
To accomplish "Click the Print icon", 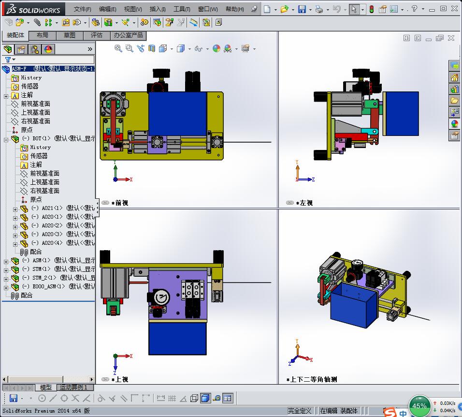I will (x=319, y=9).
